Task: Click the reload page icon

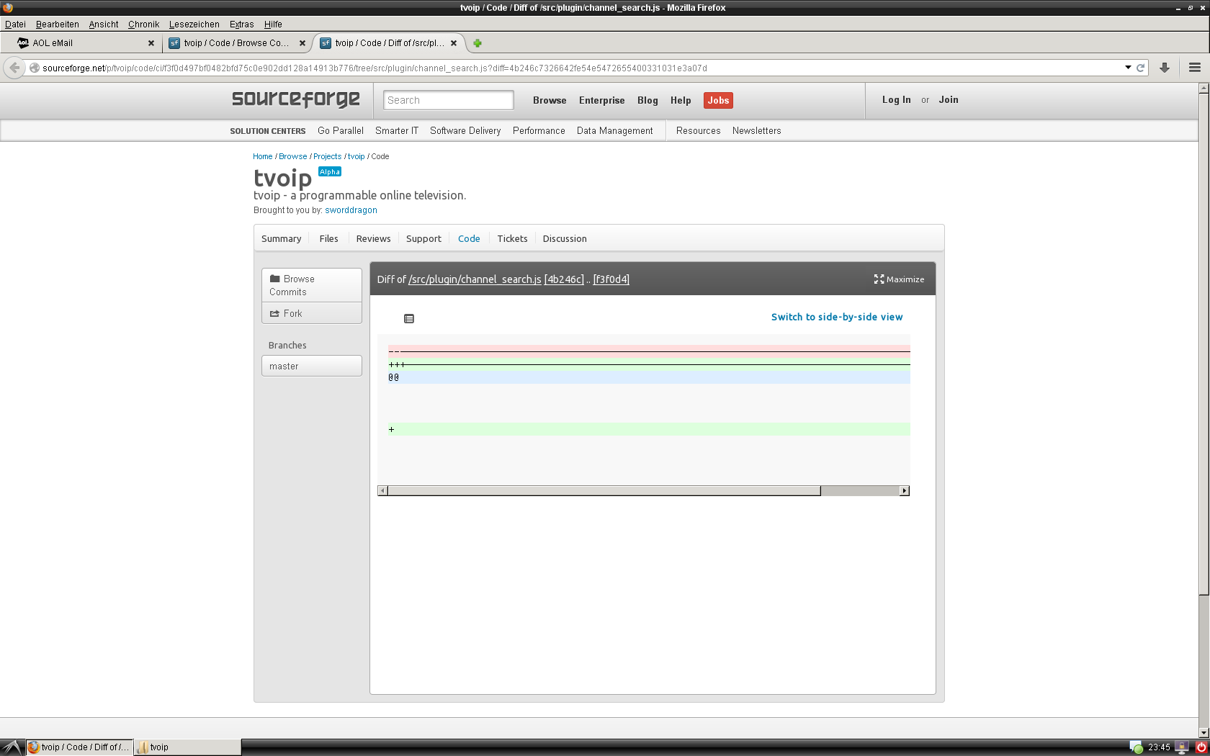Action: coord(1141,68)
